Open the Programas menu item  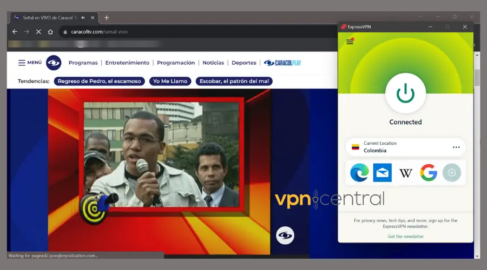point(83,63)
